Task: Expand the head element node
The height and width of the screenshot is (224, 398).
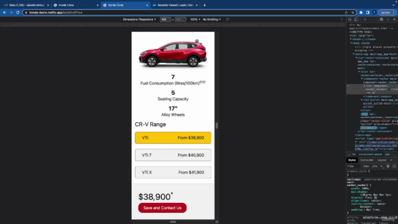Action: [x=351, y=39]
